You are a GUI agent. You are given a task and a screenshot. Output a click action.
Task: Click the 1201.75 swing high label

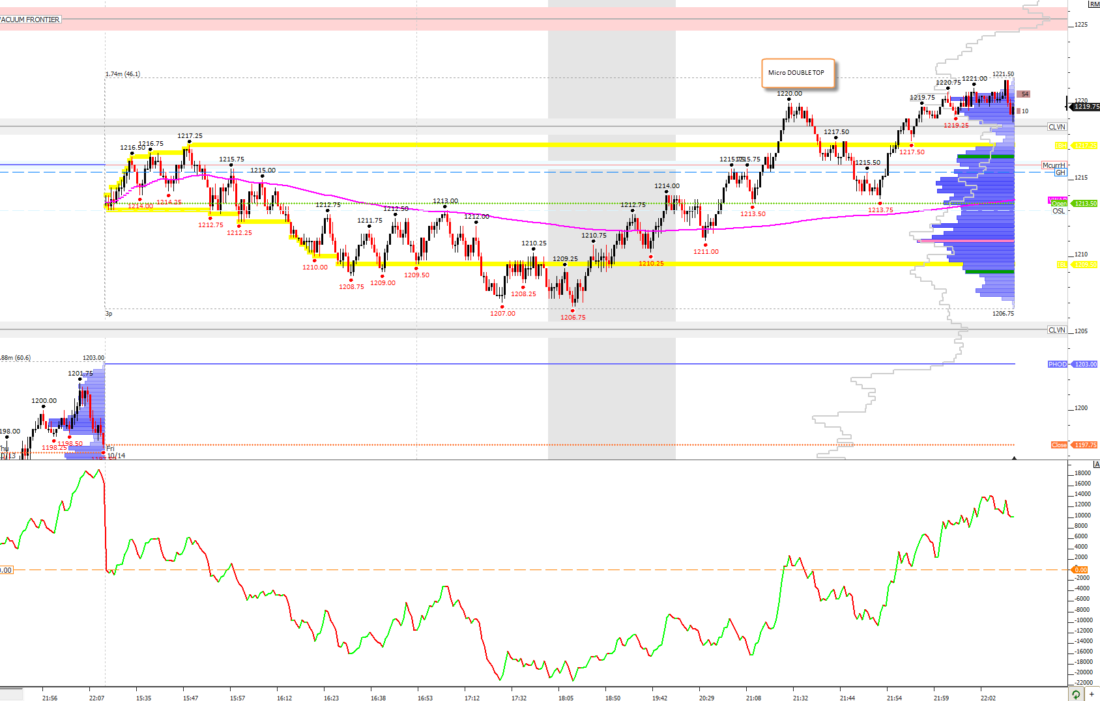80,374
